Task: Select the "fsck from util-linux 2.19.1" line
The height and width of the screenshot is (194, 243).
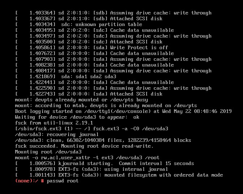Action: pyautogui.click(x=54, y=123)
